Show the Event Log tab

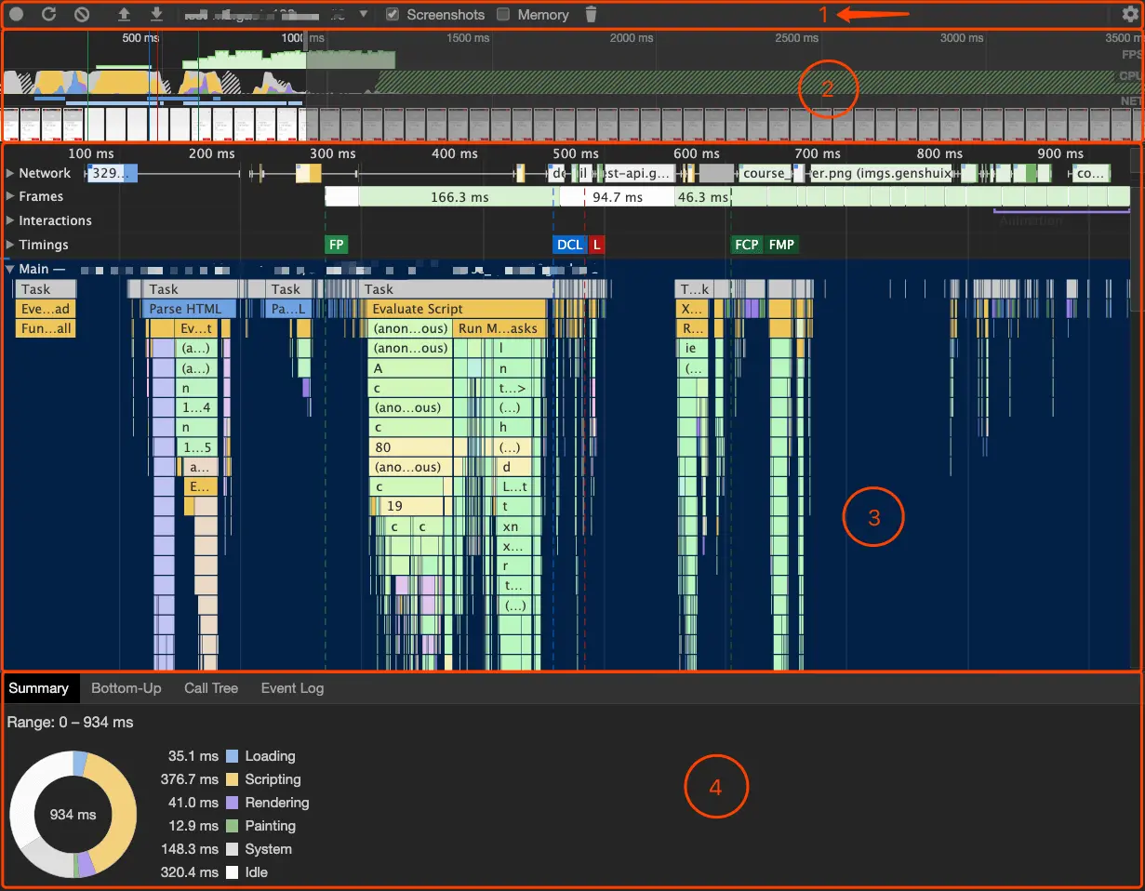coord(292,688)
